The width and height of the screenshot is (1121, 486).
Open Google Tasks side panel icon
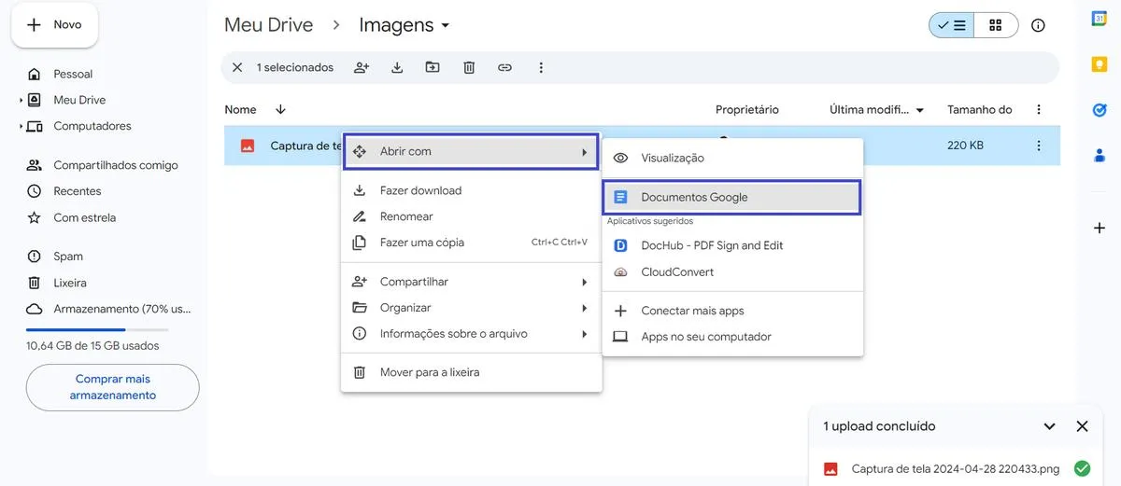pyautogui.click(x=1100, y=109)
